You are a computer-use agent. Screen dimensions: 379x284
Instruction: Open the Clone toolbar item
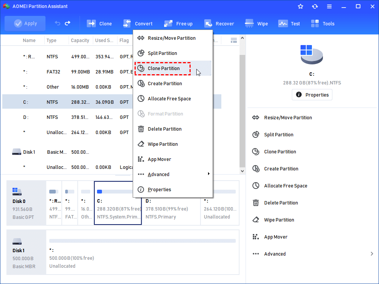99,23
